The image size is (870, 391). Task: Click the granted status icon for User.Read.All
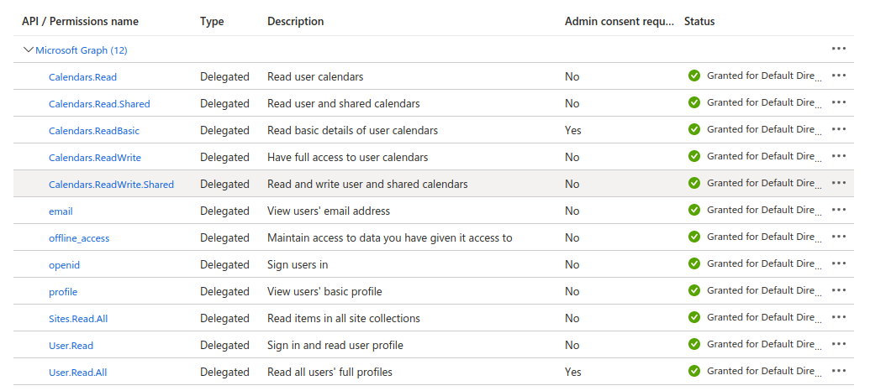click(694, 371)
